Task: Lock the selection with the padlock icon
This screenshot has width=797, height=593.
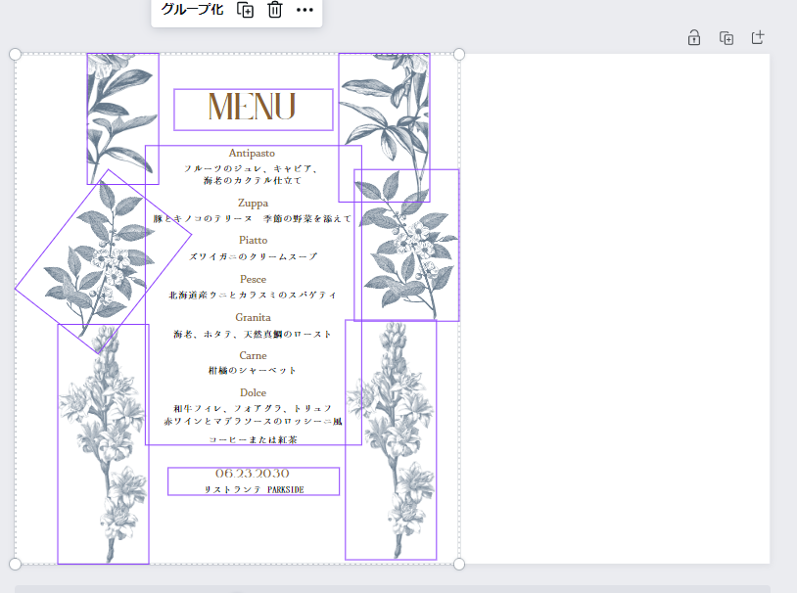Action: pyautogui.click(x=693, y=36)
